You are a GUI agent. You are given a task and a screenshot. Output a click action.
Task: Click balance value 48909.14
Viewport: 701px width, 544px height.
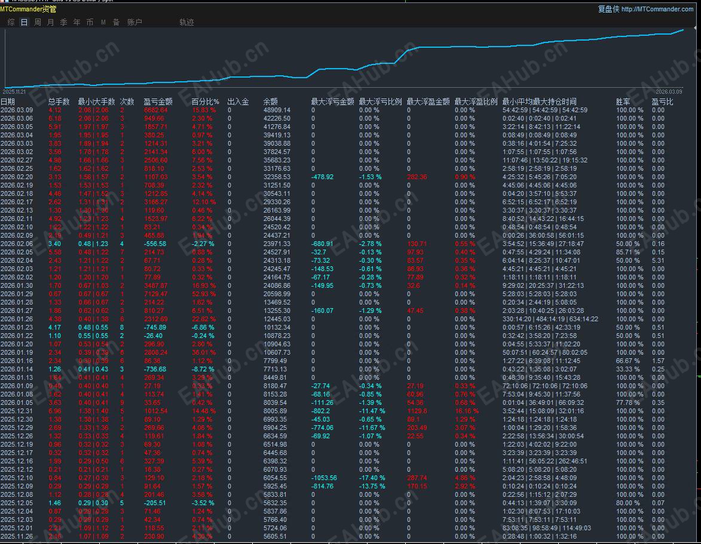[277, 110]
